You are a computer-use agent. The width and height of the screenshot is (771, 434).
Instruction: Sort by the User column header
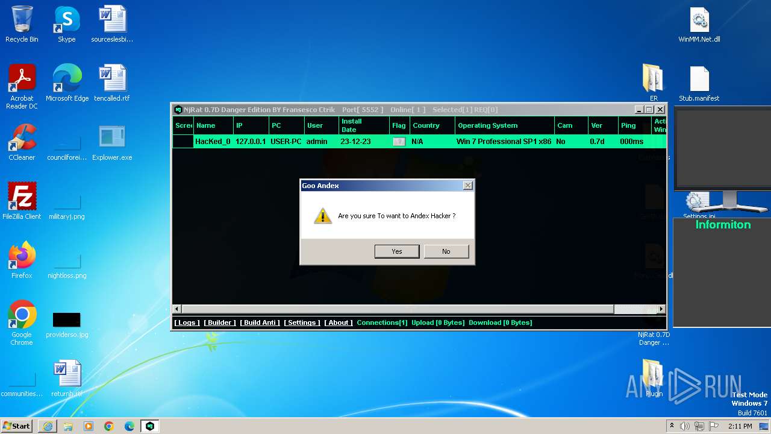tap(321, 125)
